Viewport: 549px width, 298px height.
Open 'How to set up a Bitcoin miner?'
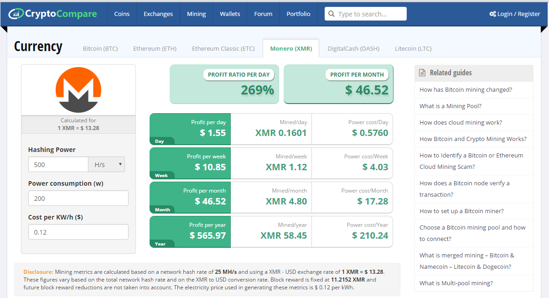coord(461,211)
